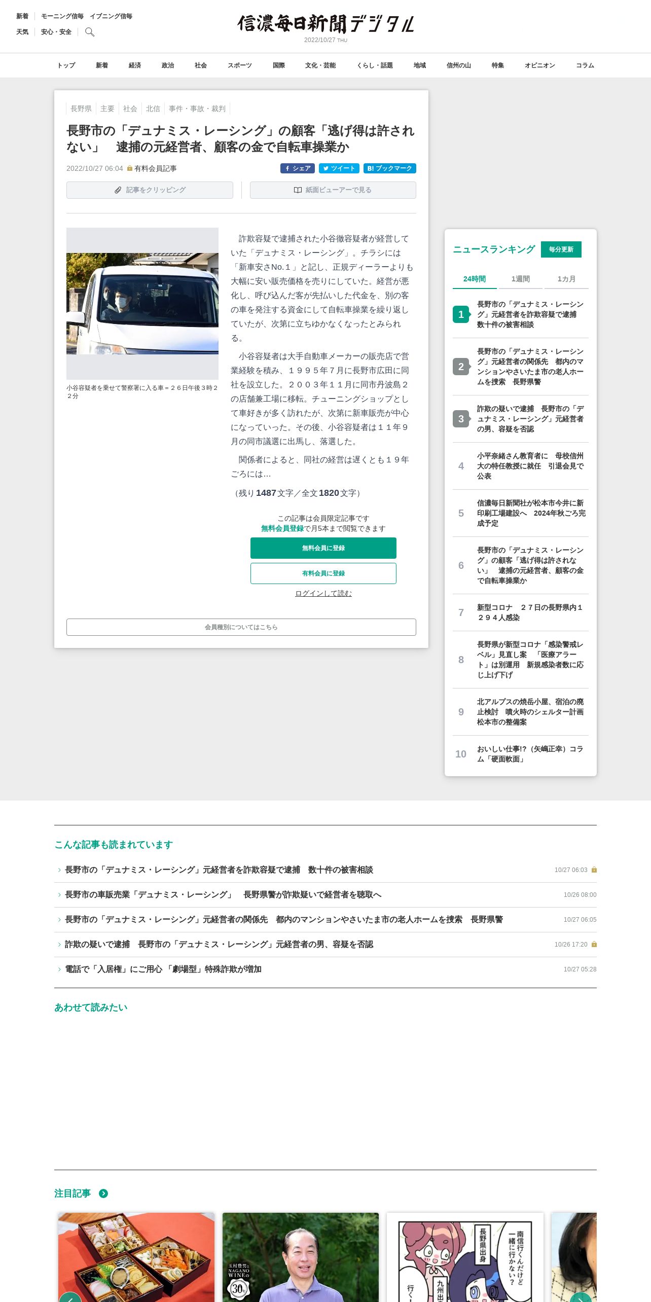Screen dimensions: 651x1302
Task: Click the 記事をクリッピング button
Action: (150, 190)
